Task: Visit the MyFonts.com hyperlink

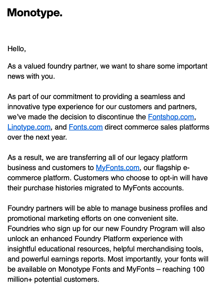Action: [117, 168]
